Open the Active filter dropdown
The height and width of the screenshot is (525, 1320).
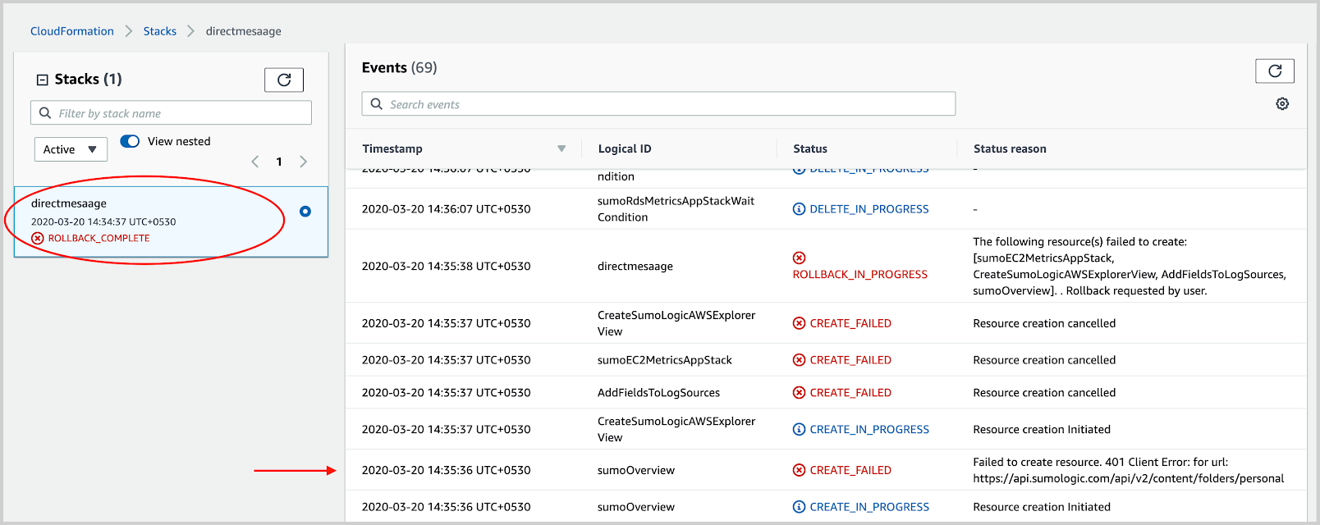tap(71, 149)
